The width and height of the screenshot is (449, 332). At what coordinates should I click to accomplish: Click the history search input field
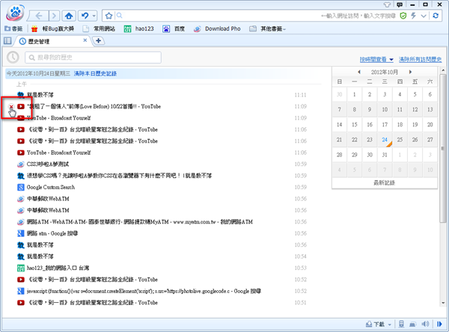(x=91, y=58)
